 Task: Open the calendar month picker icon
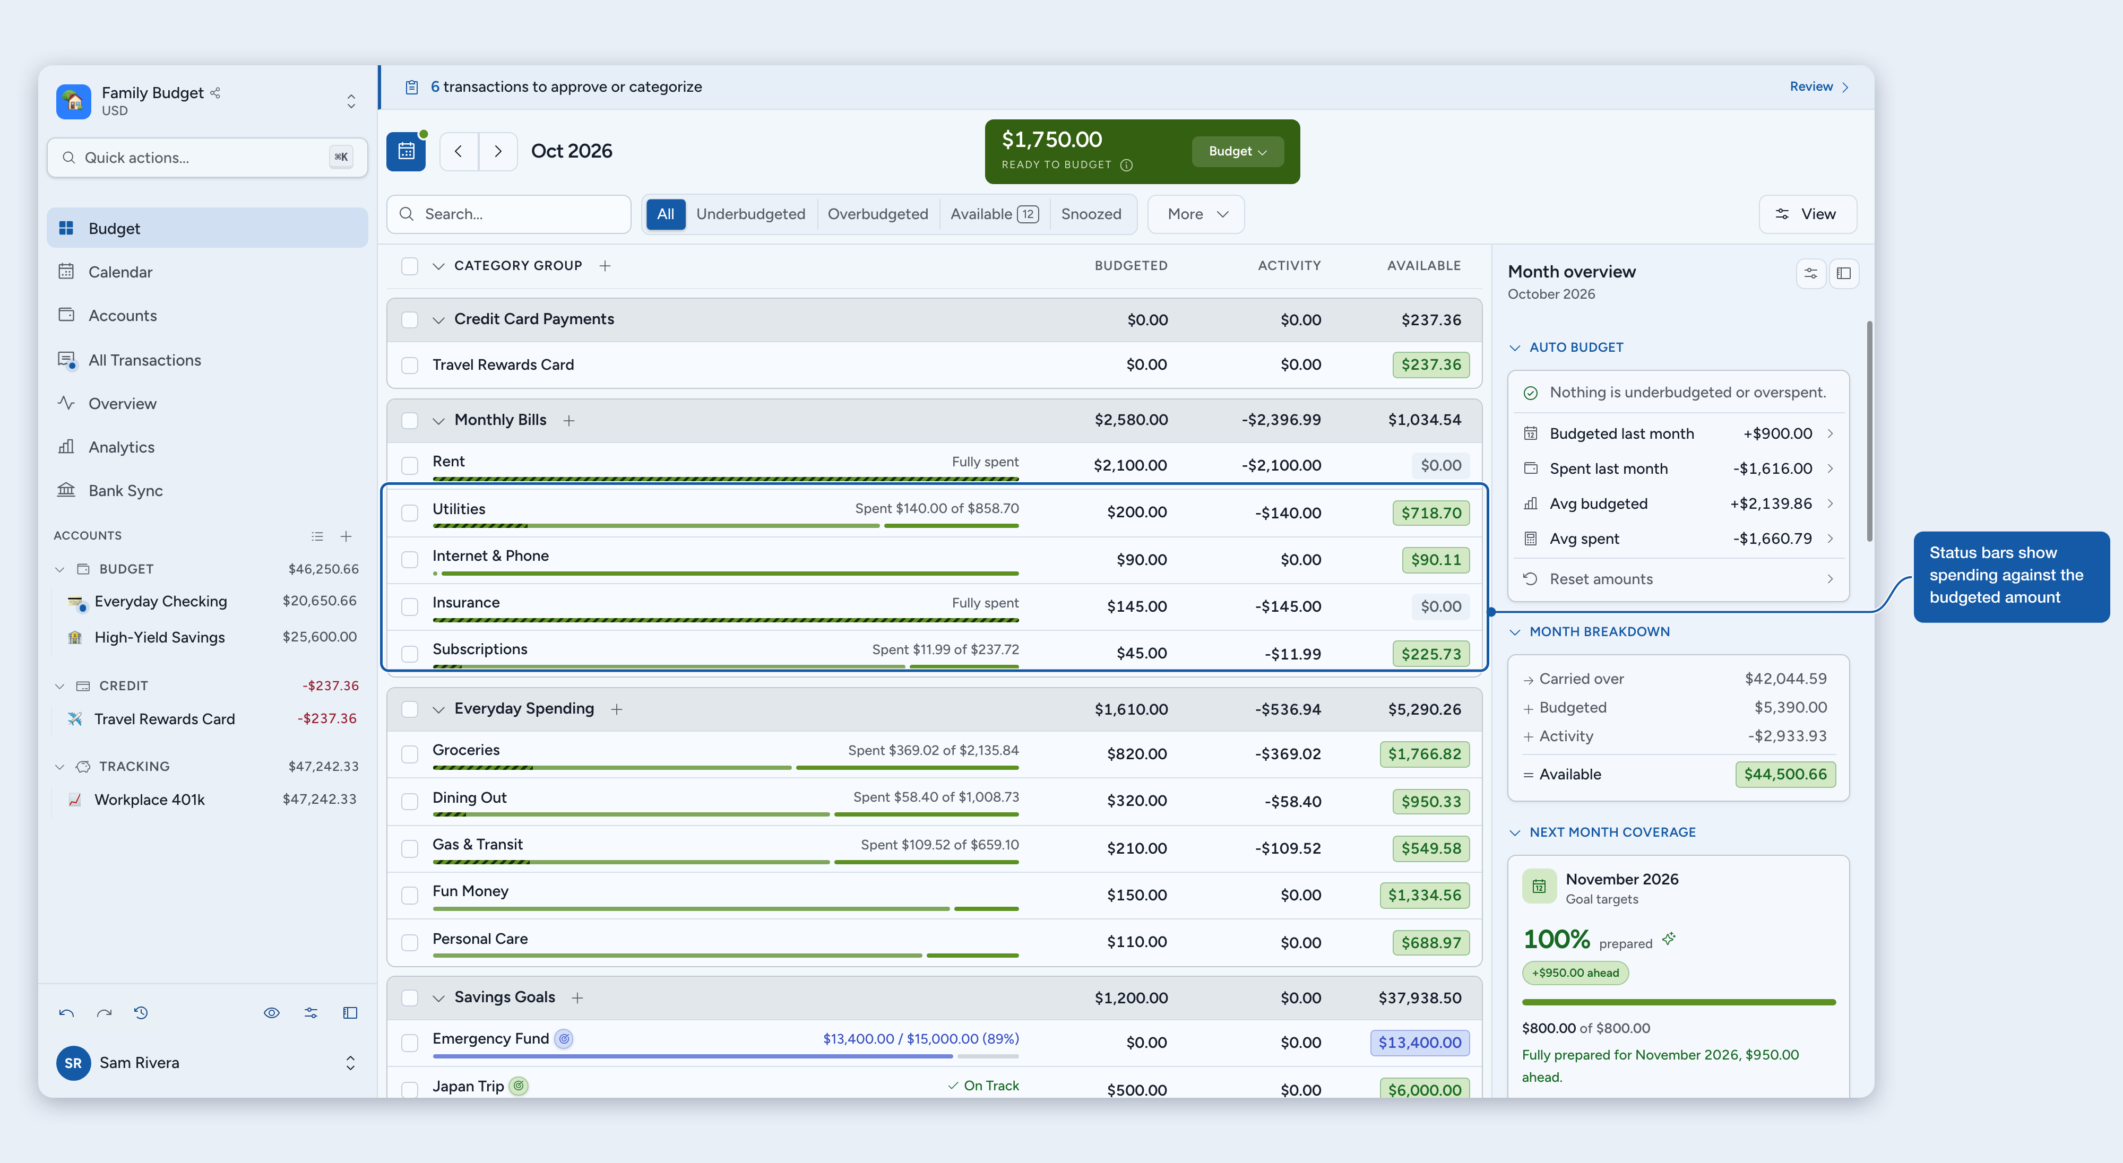pos(405,152)
